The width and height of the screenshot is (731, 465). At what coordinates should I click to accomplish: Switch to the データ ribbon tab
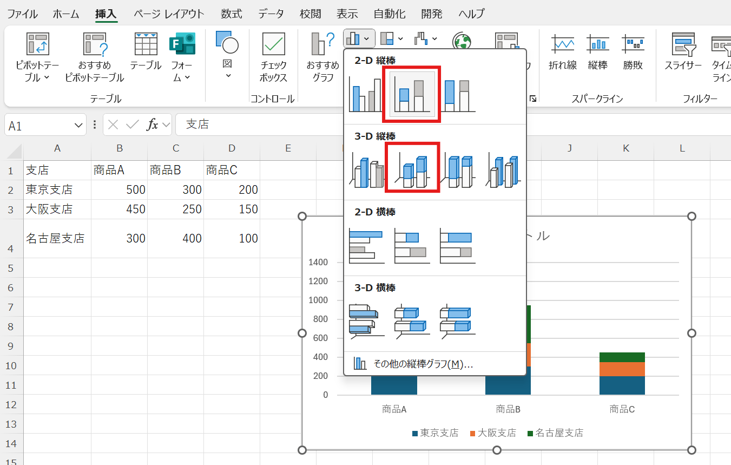click(271, 14)
